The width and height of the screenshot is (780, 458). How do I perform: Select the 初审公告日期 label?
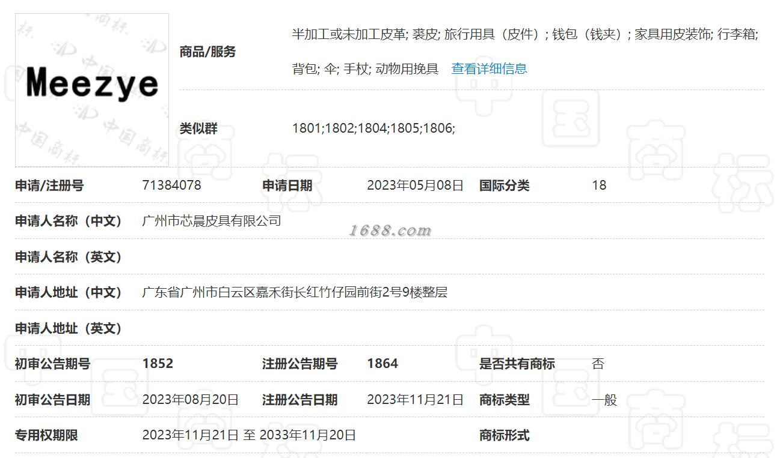click(x=52, y=400)
